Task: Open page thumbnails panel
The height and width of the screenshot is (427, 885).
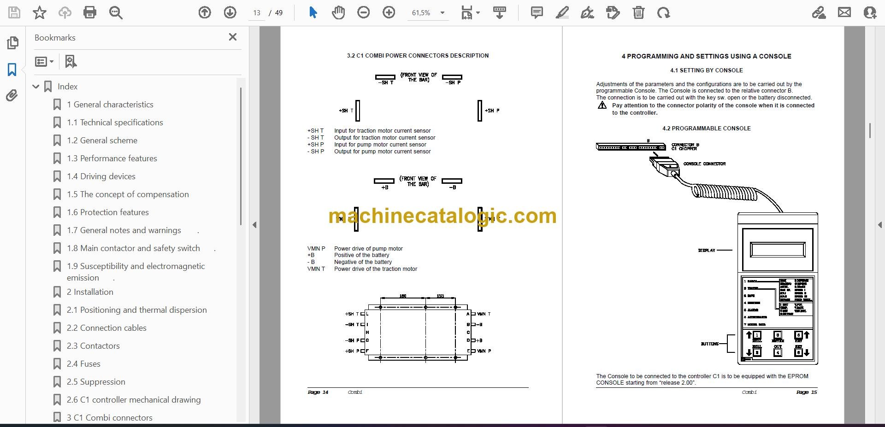Action: pos(12,43)
